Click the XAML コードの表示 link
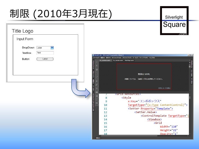199x149 pixels. click(x=164, y=88)
